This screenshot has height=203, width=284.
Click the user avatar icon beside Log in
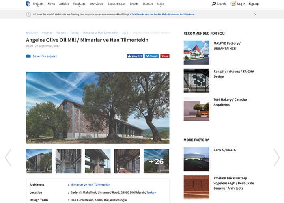tap(233, 4)
